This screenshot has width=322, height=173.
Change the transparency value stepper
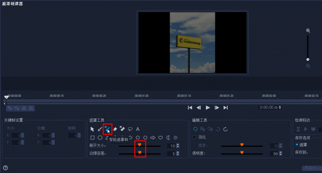(280, 153)
